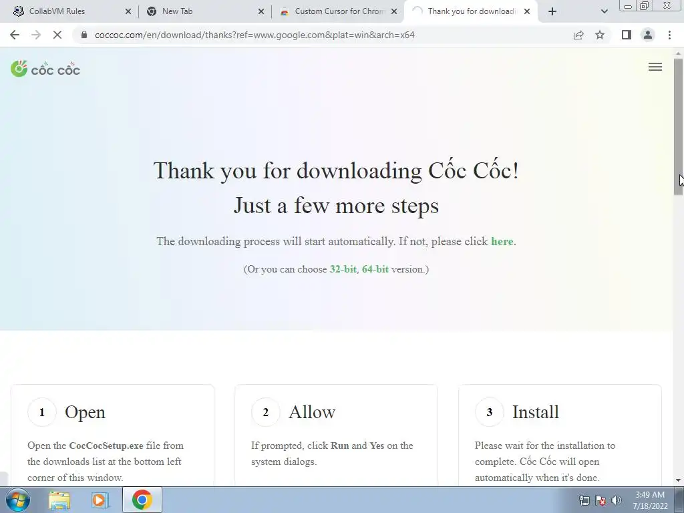Open the Action Center flag icon
Screen dimensions: 684x513
click(x=601, y=500)
